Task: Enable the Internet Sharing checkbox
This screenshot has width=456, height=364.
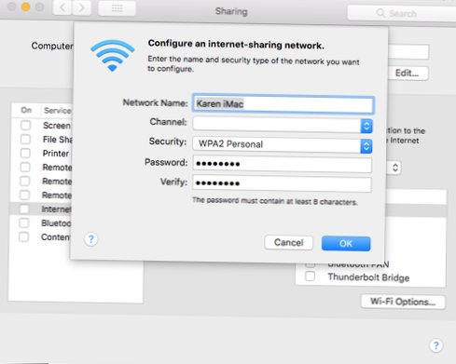Action: (24, 209)
